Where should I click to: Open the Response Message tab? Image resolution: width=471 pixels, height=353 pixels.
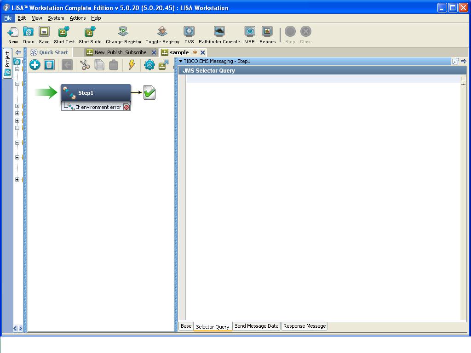click(x=304, y=326)
